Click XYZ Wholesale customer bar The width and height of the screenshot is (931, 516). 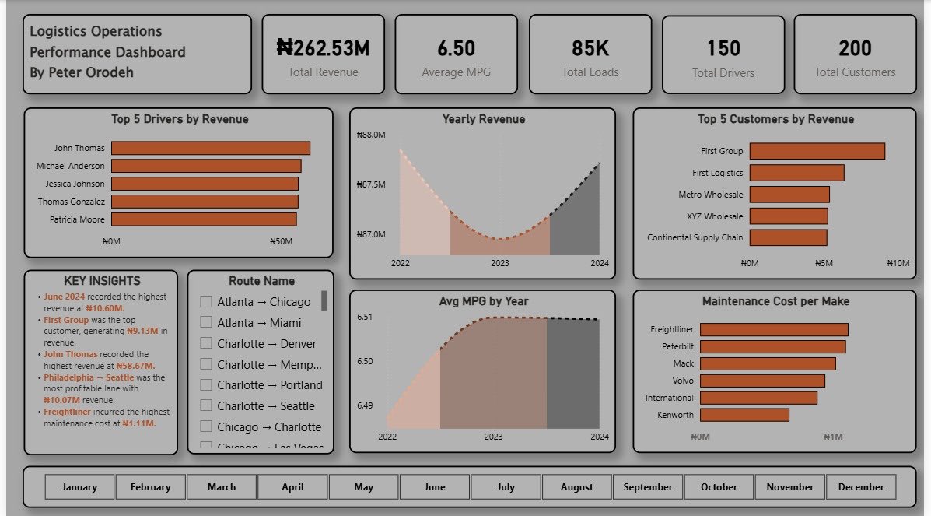click(789, 216)
